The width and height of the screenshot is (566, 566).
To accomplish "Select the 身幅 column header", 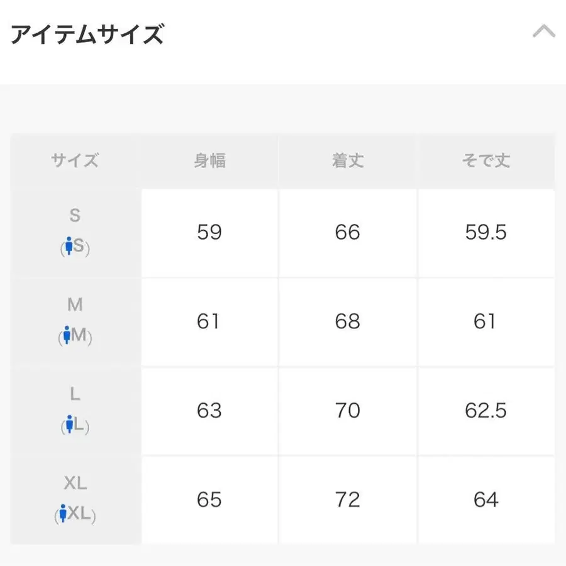I will click(x=209, y=161).
